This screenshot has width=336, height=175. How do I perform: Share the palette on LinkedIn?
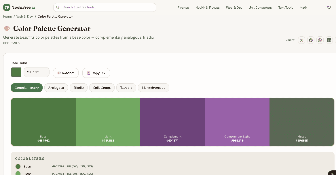coord(329,40)
